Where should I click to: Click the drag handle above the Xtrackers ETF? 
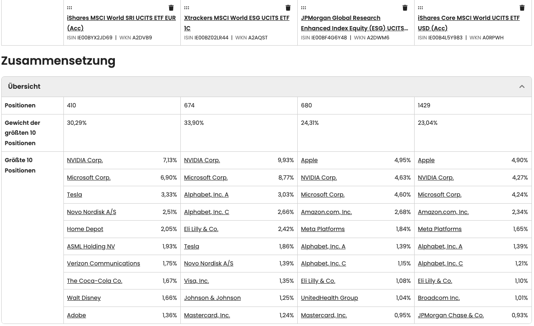pos(187,7)
